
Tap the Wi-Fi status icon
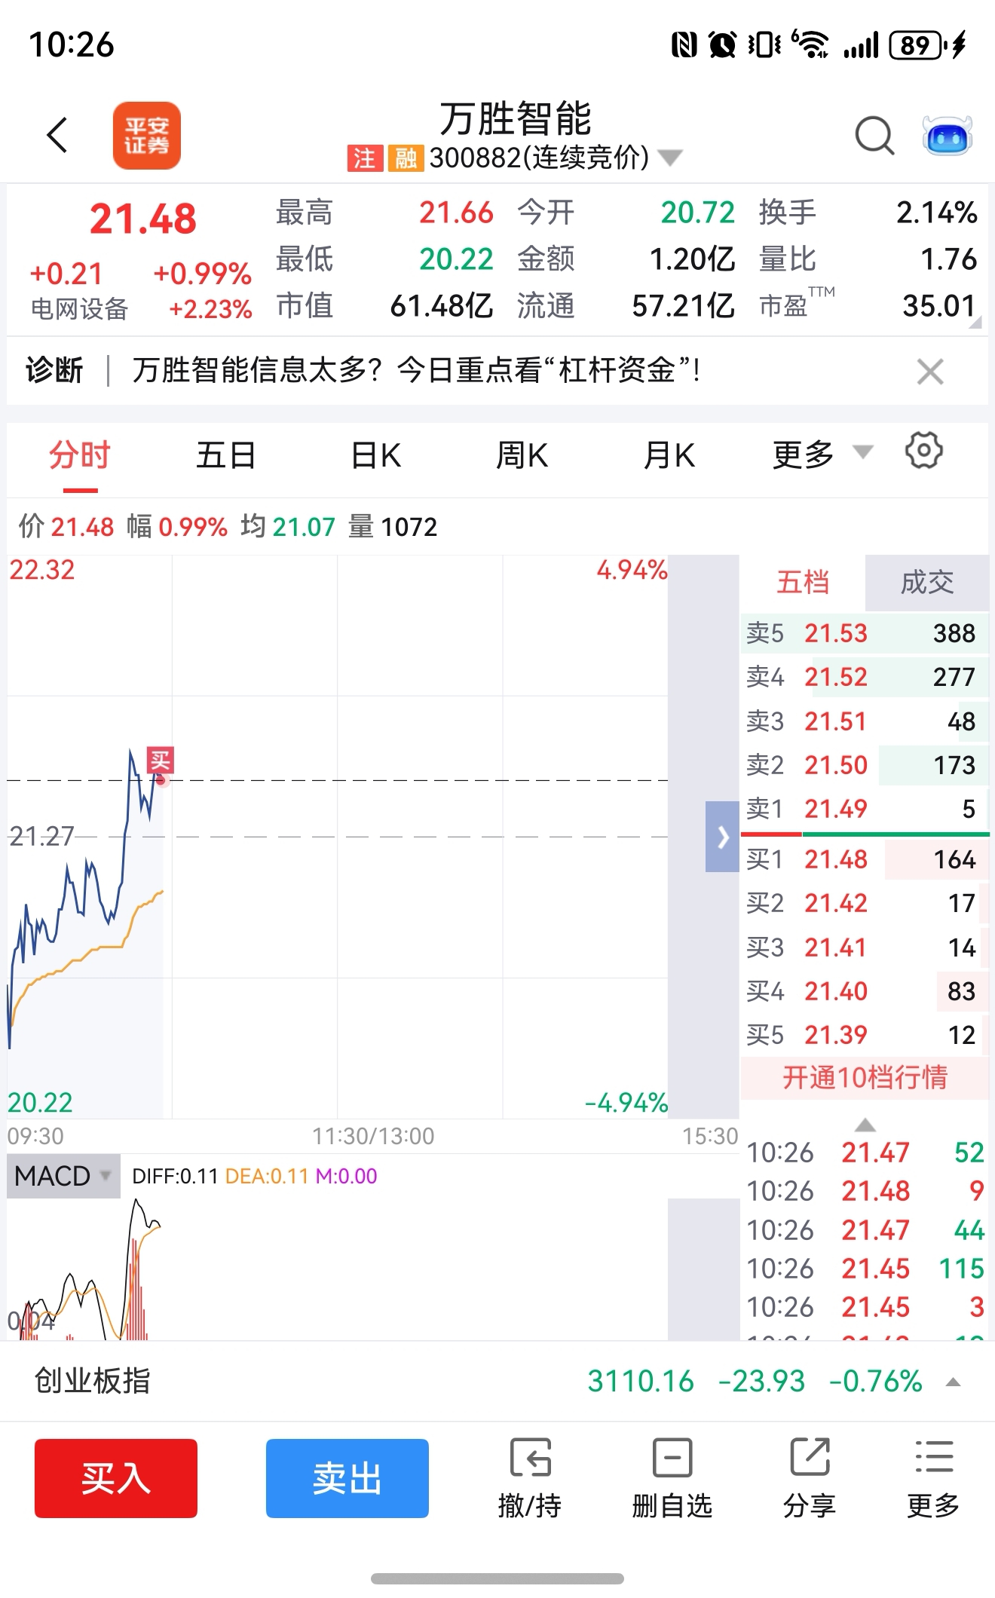click(x=810, y=44)
